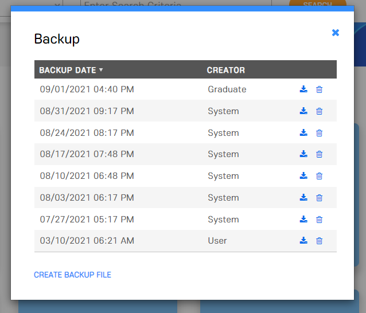
Task: Close the Backup dialog
Action: tap(336, 33)
